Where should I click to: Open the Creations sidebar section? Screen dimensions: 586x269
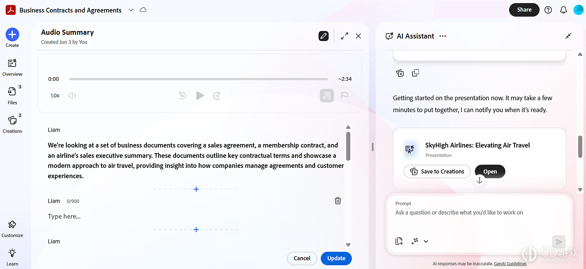click(x=12, y=124)
